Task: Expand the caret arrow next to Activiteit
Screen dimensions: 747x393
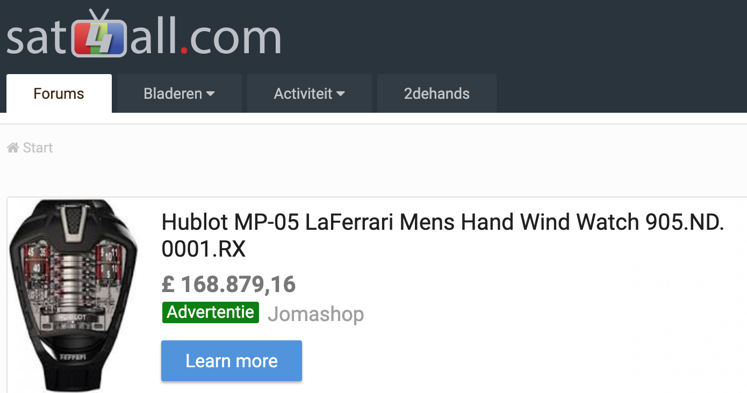Action: click(341, 94)
